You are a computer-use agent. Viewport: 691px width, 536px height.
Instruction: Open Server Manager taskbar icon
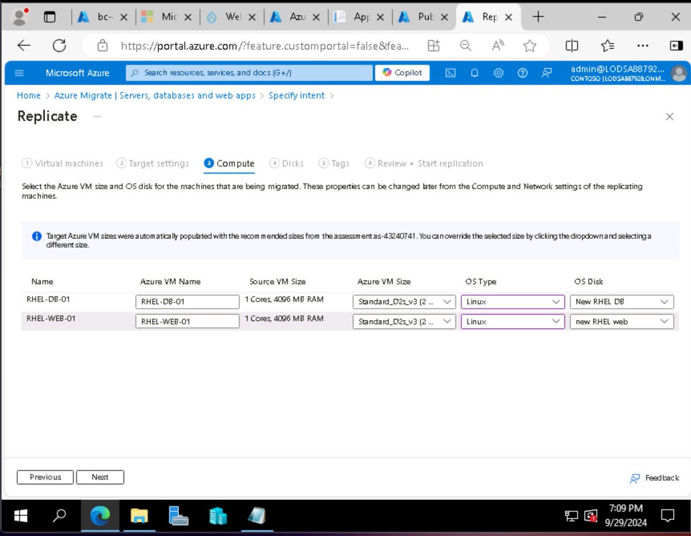179,516
